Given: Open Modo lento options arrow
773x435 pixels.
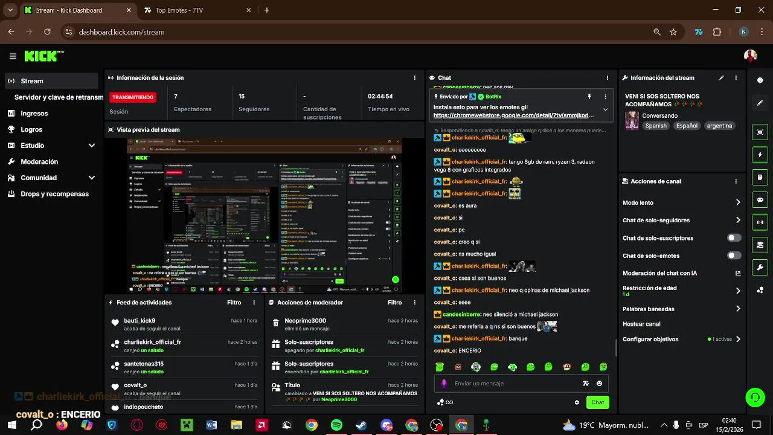Looking at the screenshot, I should [738, 203].
